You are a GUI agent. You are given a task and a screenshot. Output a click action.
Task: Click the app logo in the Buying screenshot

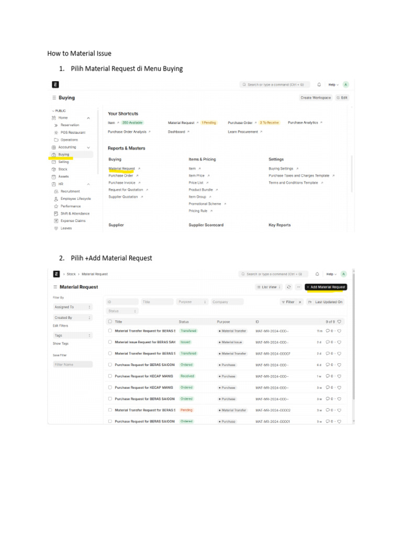pyautogui.click(x=55, y=84)
